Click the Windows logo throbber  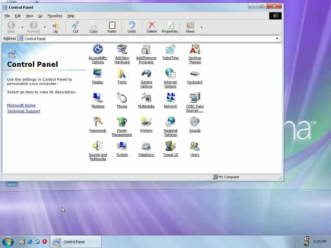click(275, 16)
